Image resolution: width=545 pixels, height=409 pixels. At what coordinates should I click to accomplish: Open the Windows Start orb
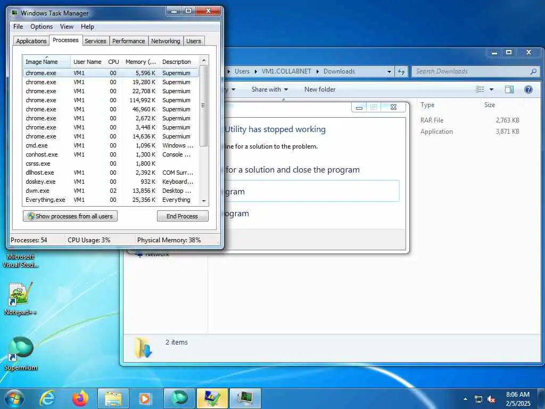pos(14,398)
